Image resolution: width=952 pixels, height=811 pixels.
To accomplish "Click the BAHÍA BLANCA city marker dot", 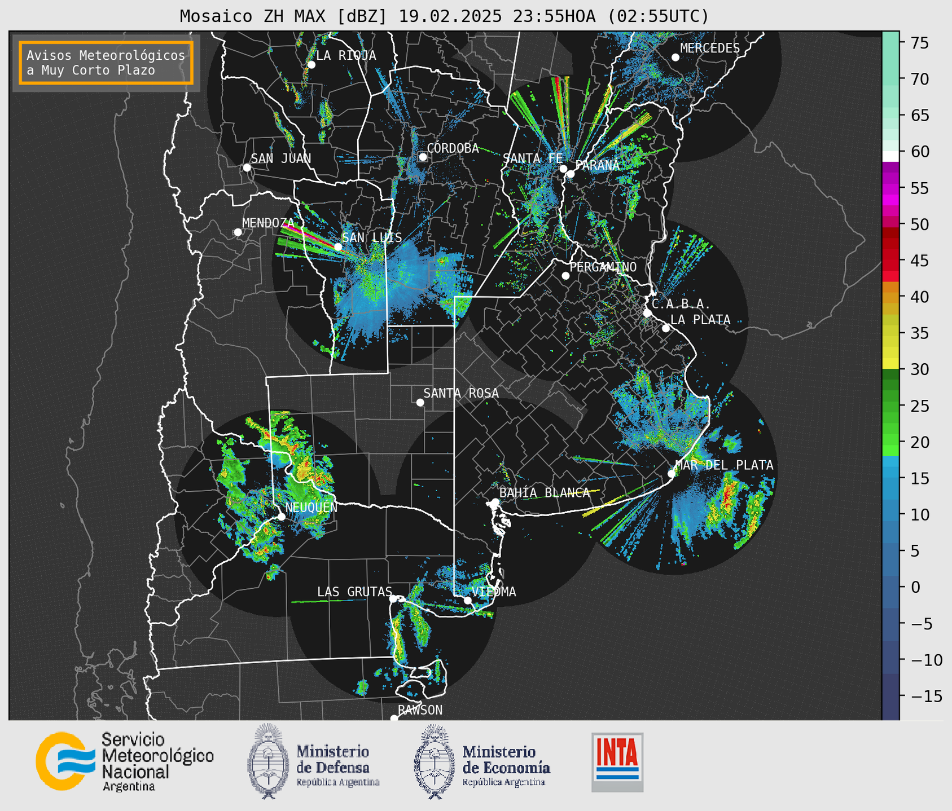I will click(x=495, y=502).
